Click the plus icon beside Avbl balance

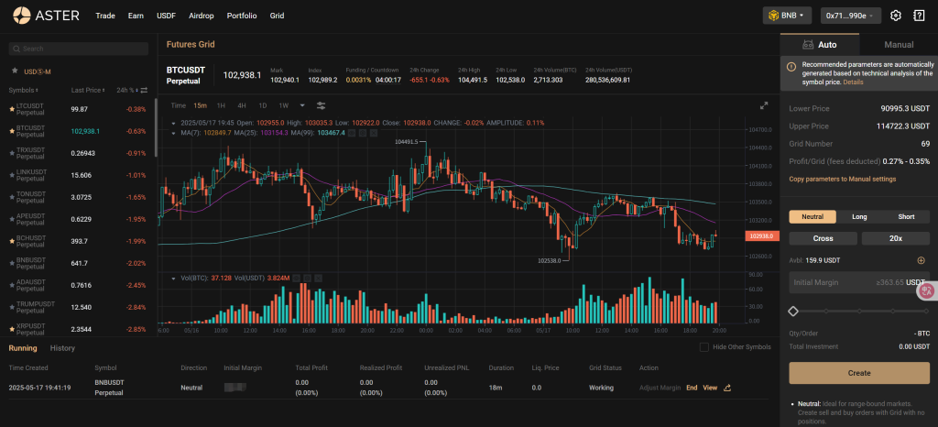pyautogui.click(x=921, y=260)
